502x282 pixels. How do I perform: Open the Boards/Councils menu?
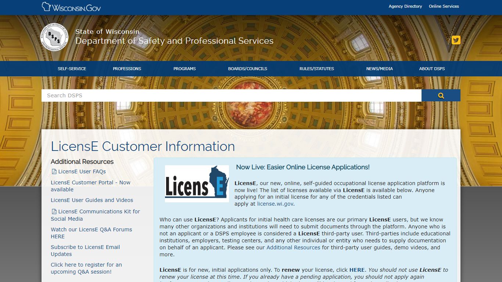pos(248,69)
